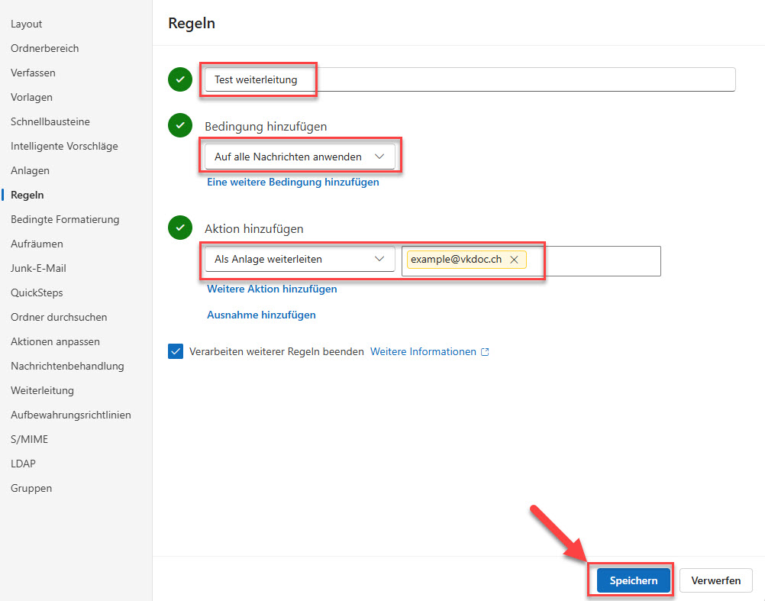Select QuickSteps in the sidebar
This screenshot has height=601, width=765.
click(x=37, y=292)
